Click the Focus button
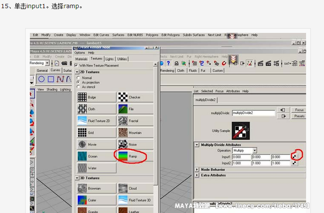324x213 pixels. point(299,110)
